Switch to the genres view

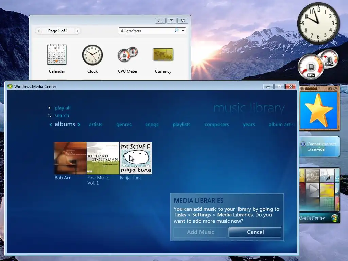click(x=124, y=124)
